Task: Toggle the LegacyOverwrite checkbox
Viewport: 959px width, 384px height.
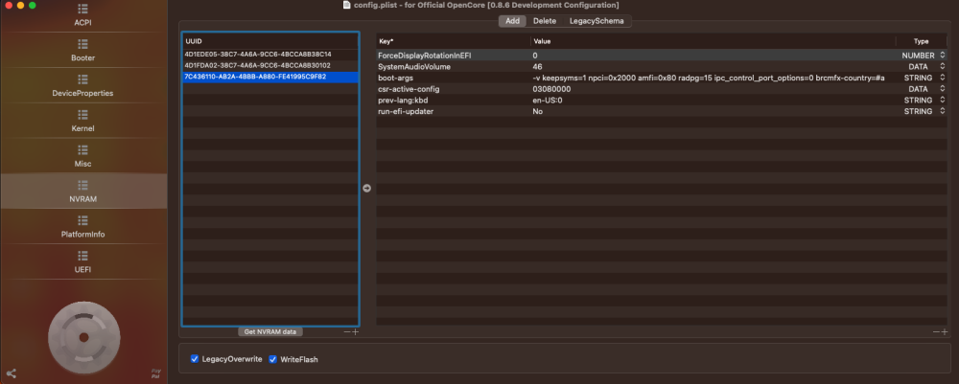Action: [x=195, y=359]
